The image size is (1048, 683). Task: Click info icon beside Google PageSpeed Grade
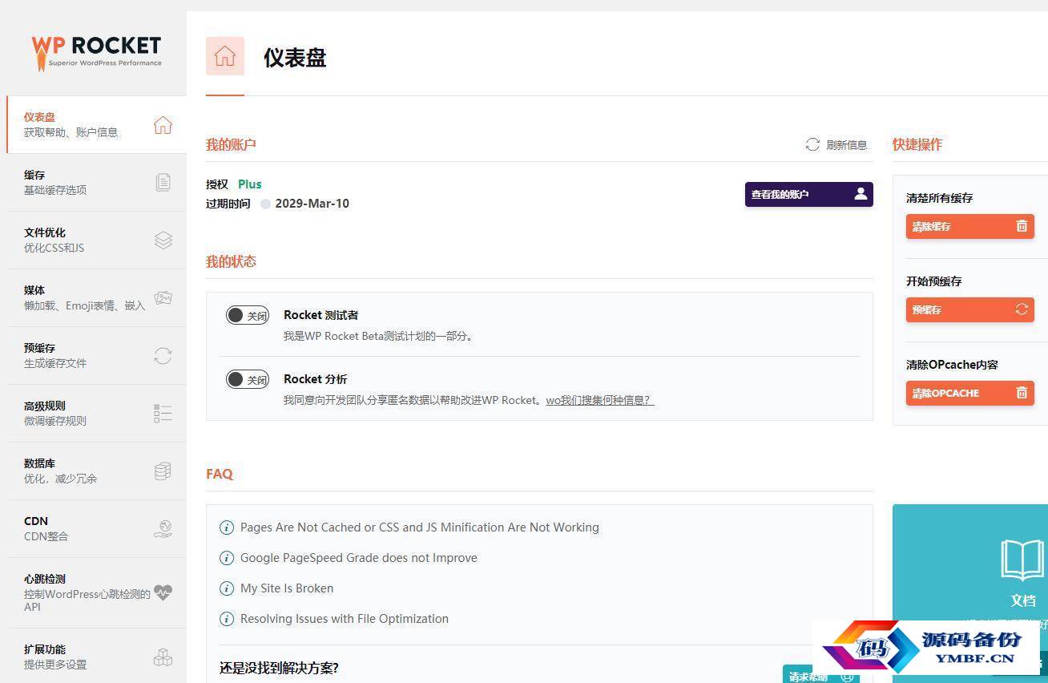[227, 558]
